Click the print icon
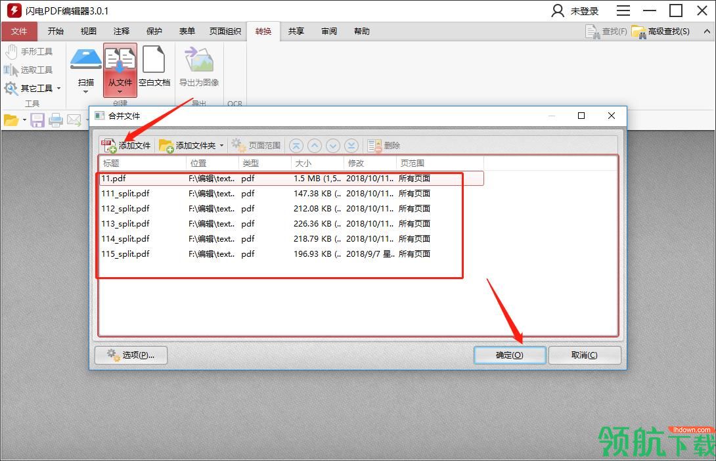Viewport: 716px width, 461px height. coord(56,120)
